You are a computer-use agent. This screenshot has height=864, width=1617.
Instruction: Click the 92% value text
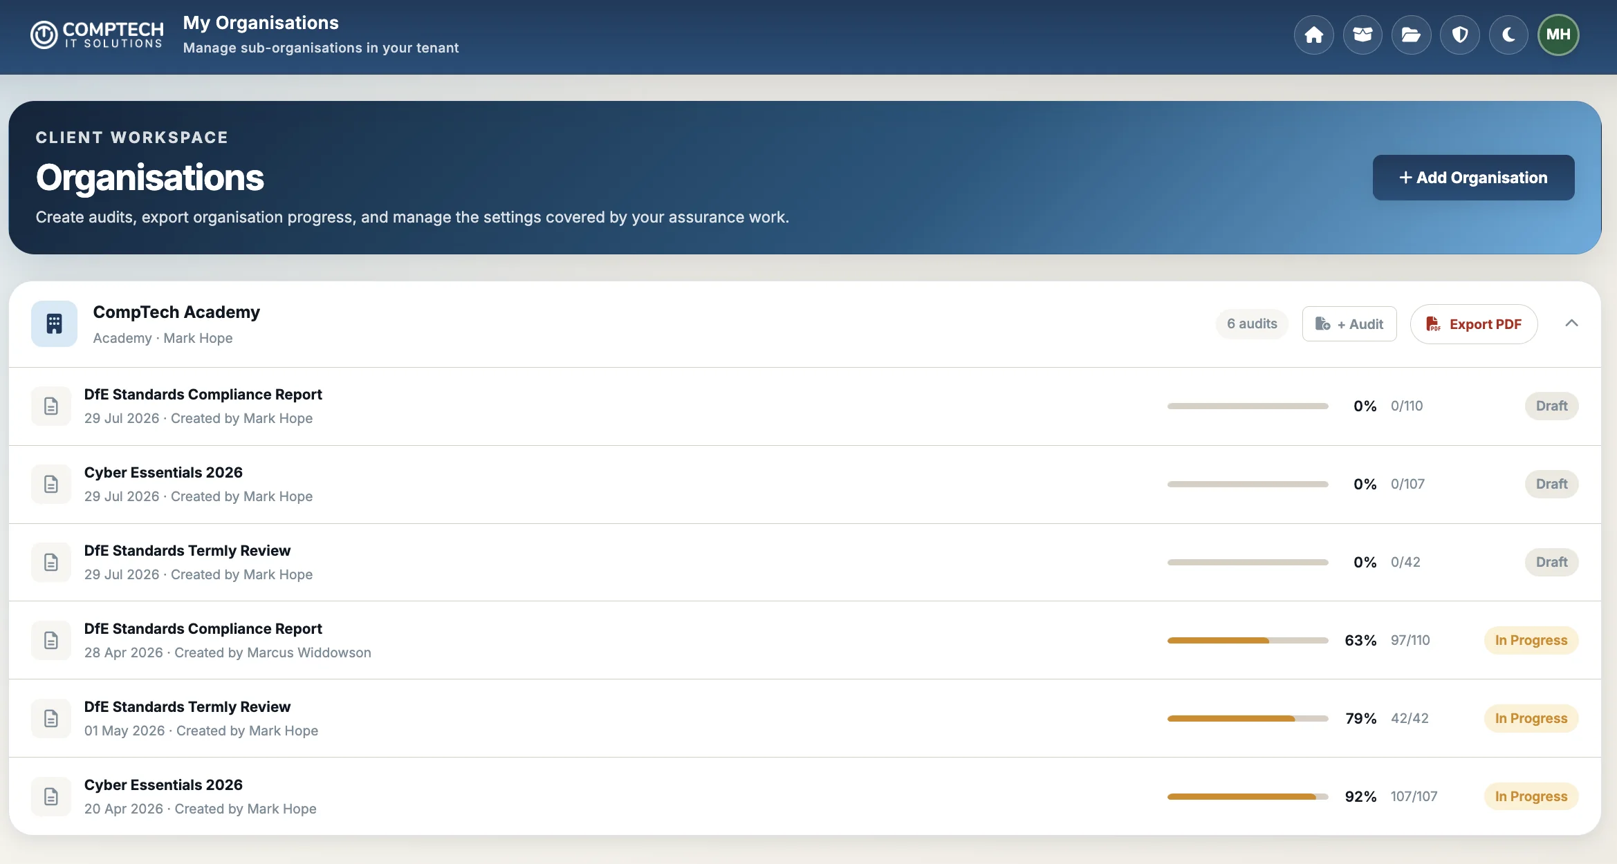(1360, 797)
